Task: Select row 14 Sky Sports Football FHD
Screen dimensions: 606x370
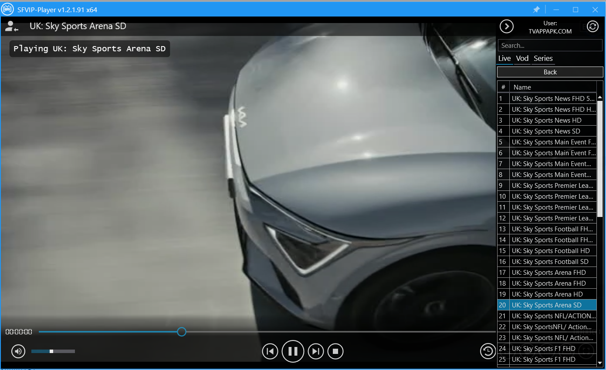Action: click(x=547, y=240)
